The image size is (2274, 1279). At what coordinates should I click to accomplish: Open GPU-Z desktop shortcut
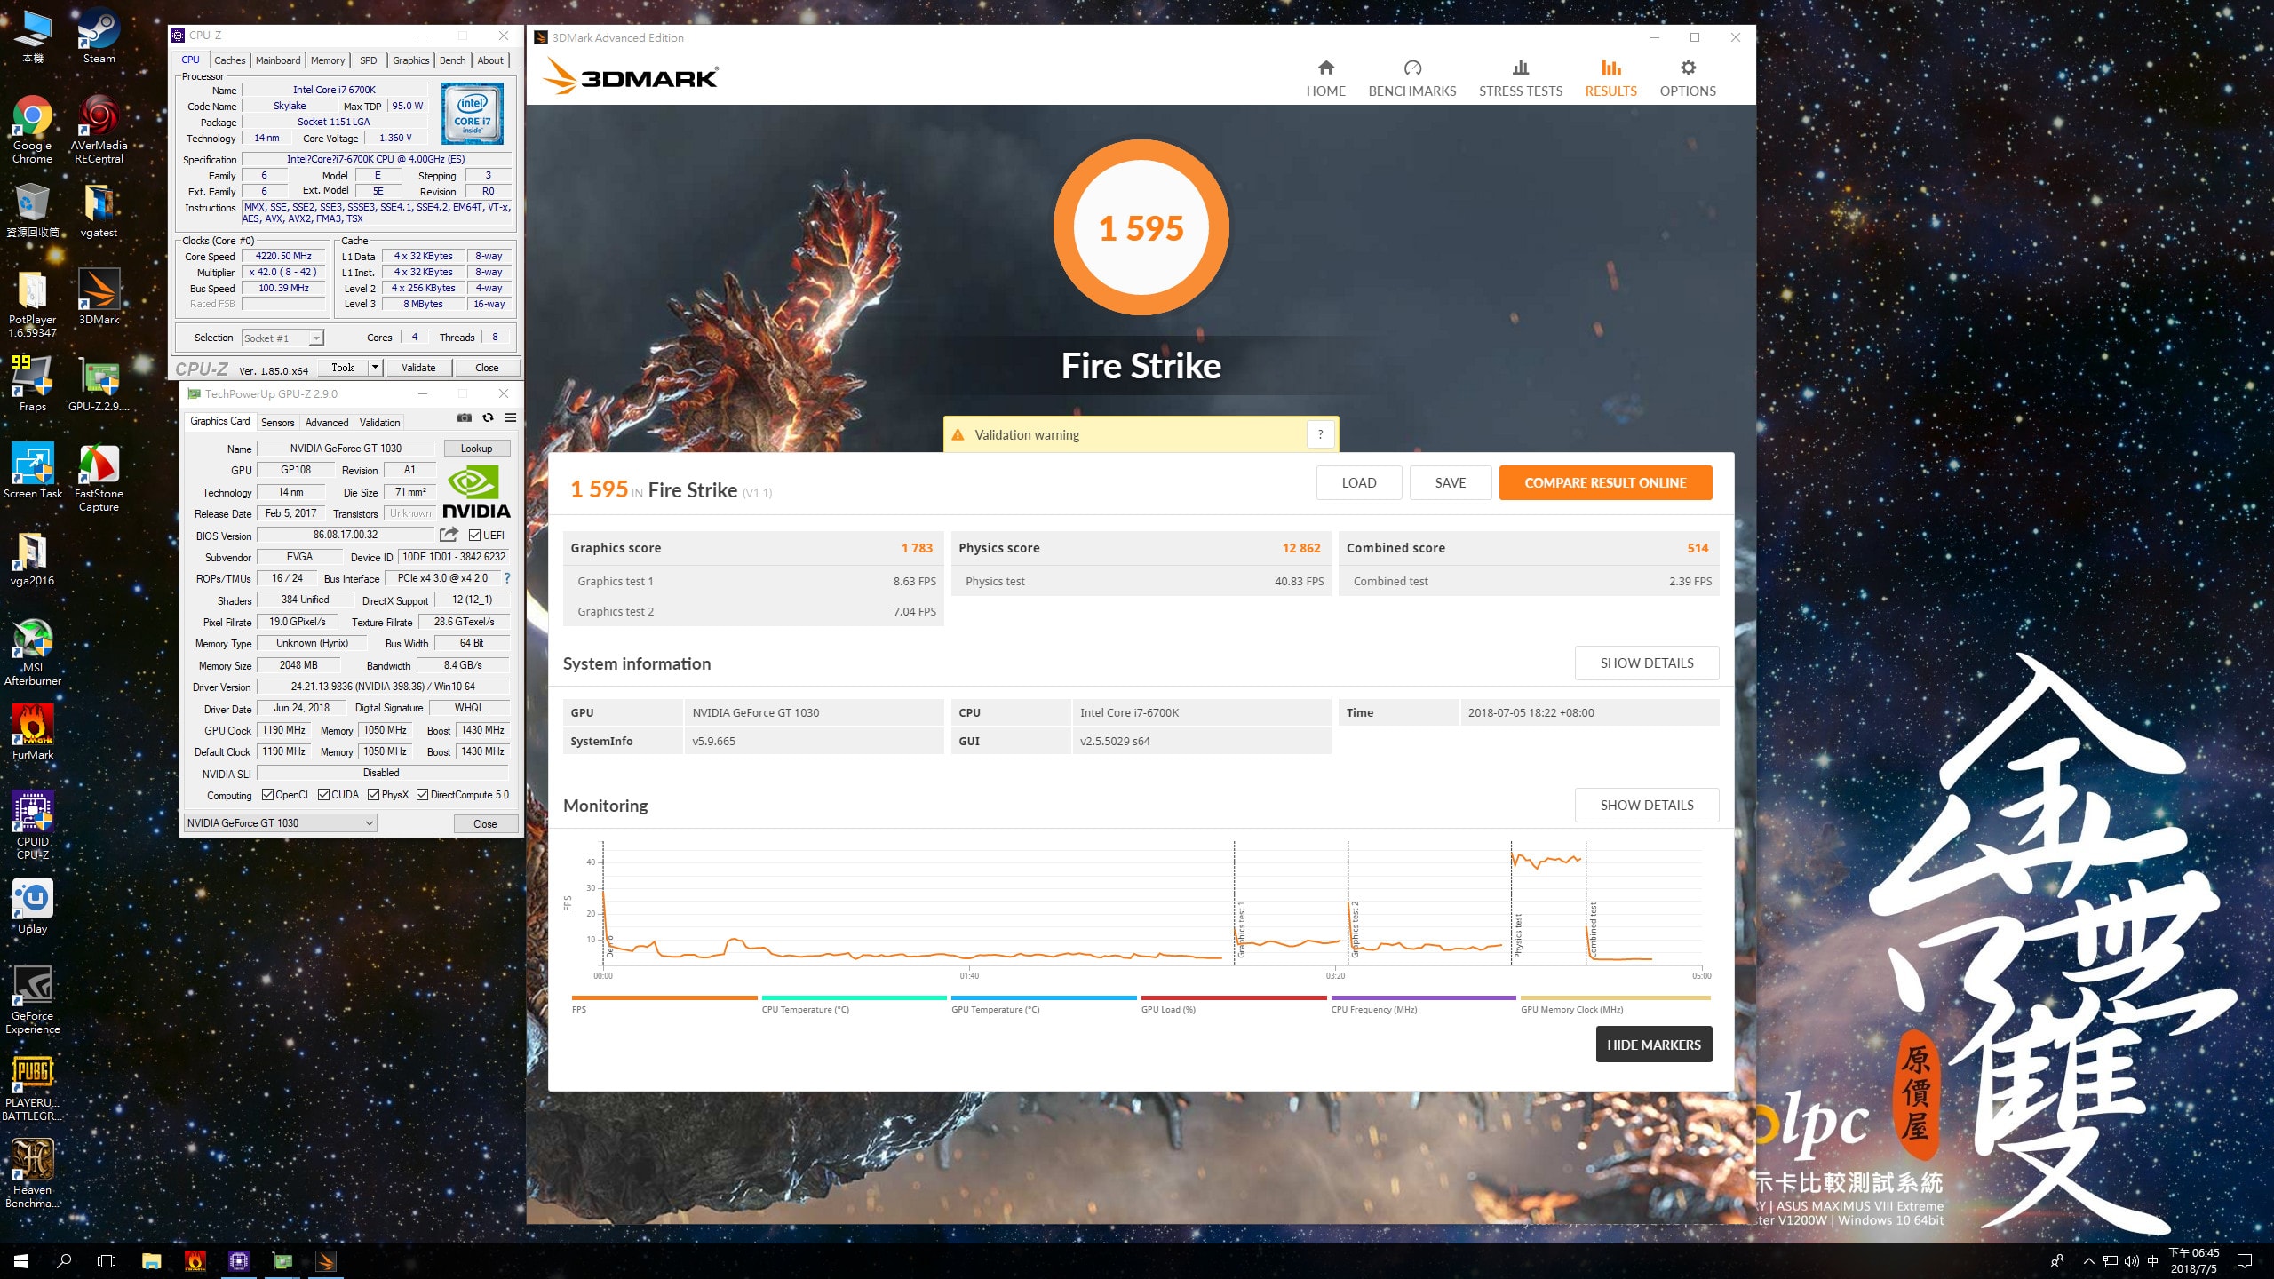coord(99,383)
